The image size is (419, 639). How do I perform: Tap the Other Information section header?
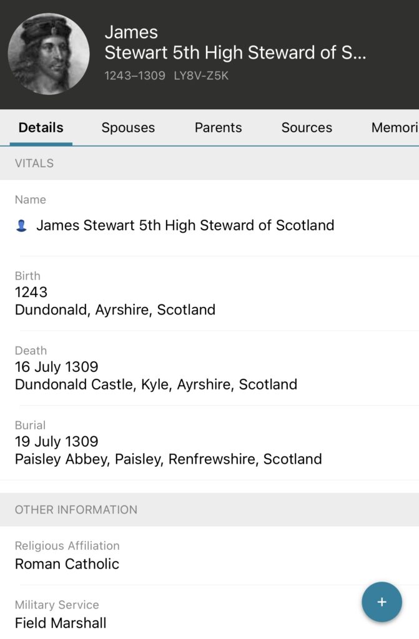[76, 510]
